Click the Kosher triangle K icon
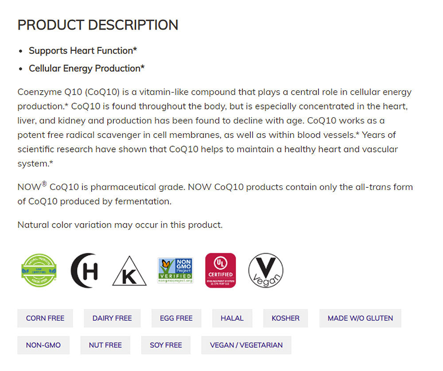 pos(129,271)
